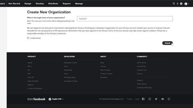This screenshot has width=193, height=108.
Task: Open the Develop menu
Action: [40, 4]
